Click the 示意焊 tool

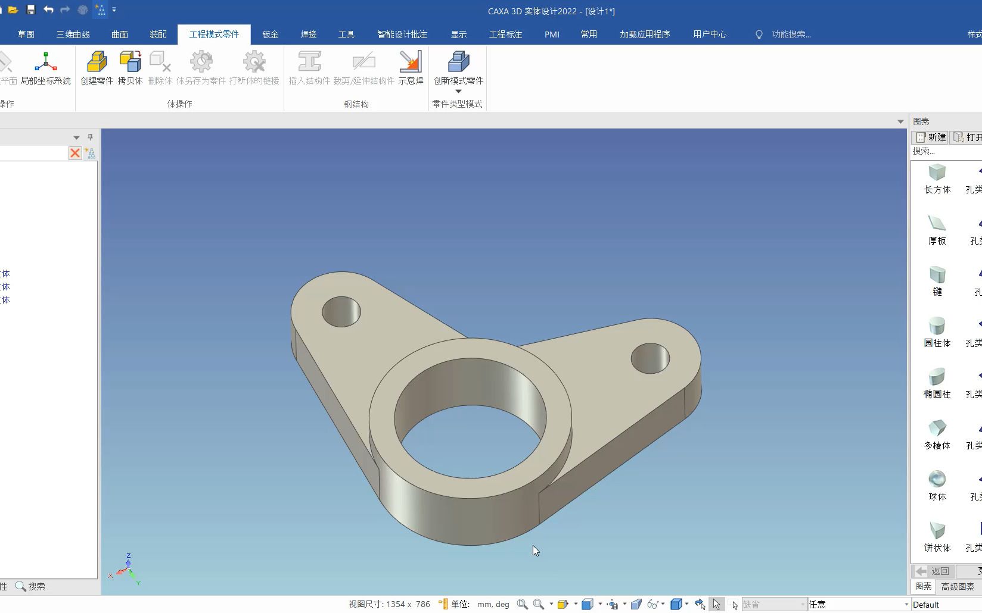(411, 68)
